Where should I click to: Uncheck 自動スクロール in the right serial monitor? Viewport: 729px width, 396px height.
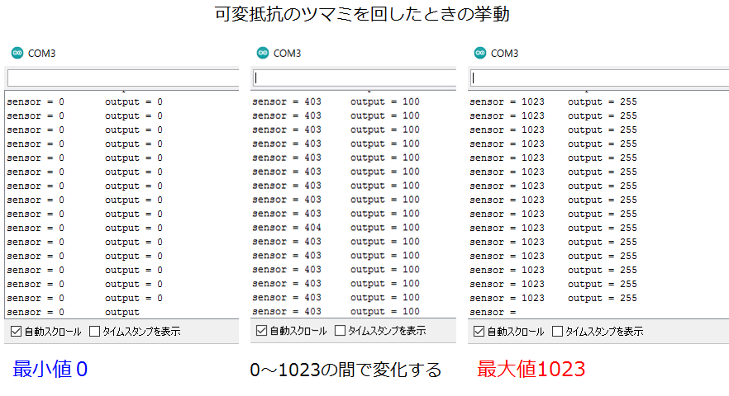click(479, 332)
